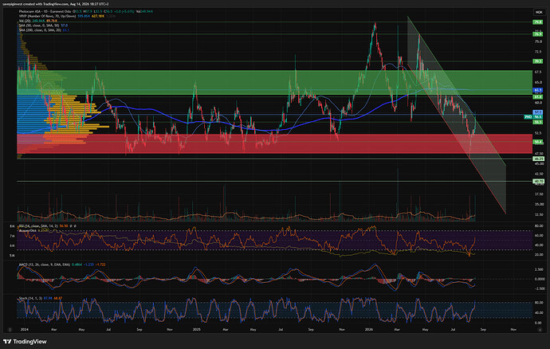Click the 50.4 green price level label

click(x=538, y=142)
